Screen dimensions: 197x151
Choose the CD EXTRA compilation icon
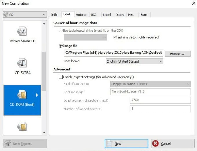(x=22, y=63)
